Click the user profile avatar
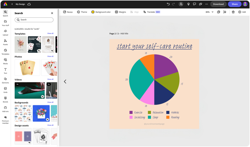This screenshot has height=147, width=250. point(245,4)
